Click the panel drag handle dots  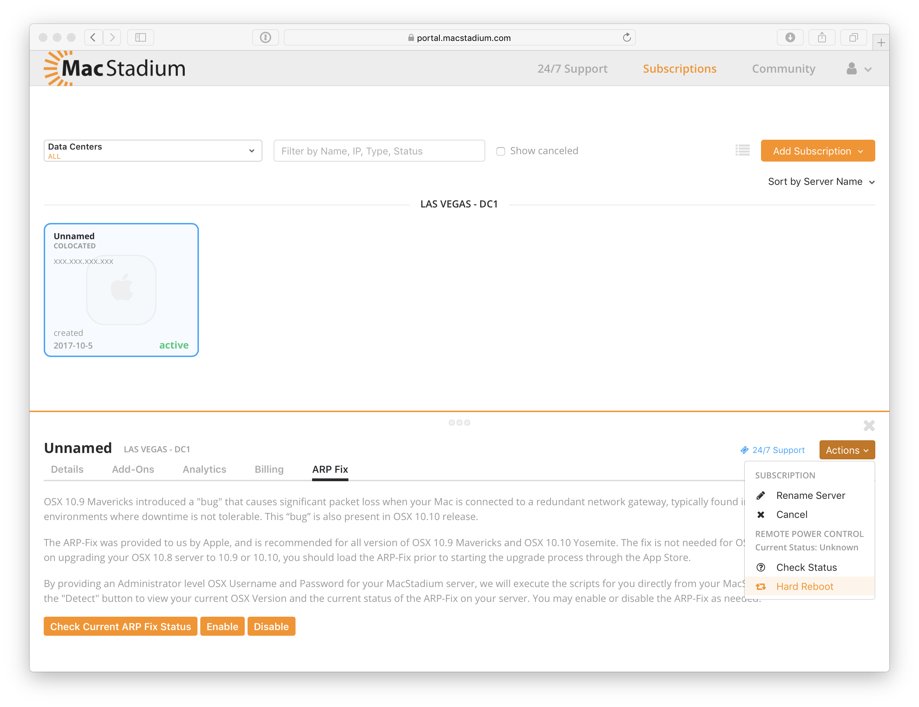459,423
